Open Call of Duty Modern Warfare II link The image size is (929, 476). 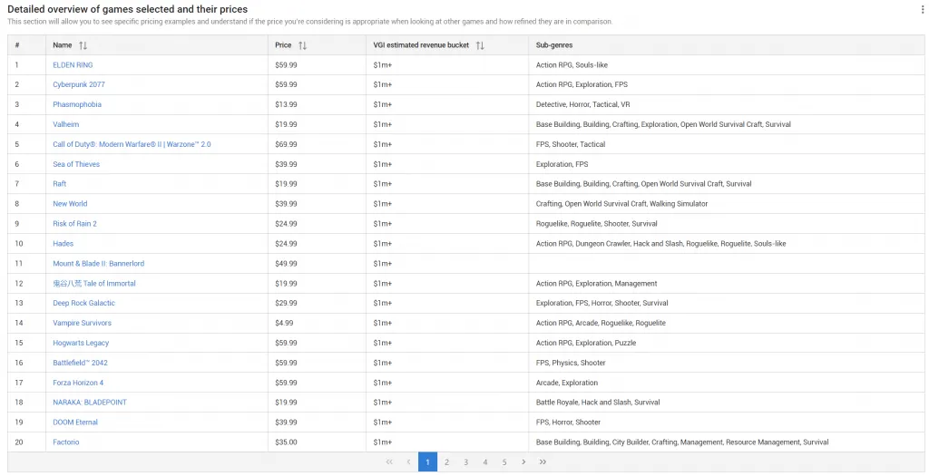[132, 144]
